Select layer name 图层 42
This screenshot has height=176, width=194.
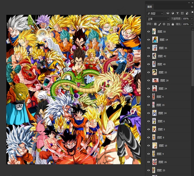[162, 56]
